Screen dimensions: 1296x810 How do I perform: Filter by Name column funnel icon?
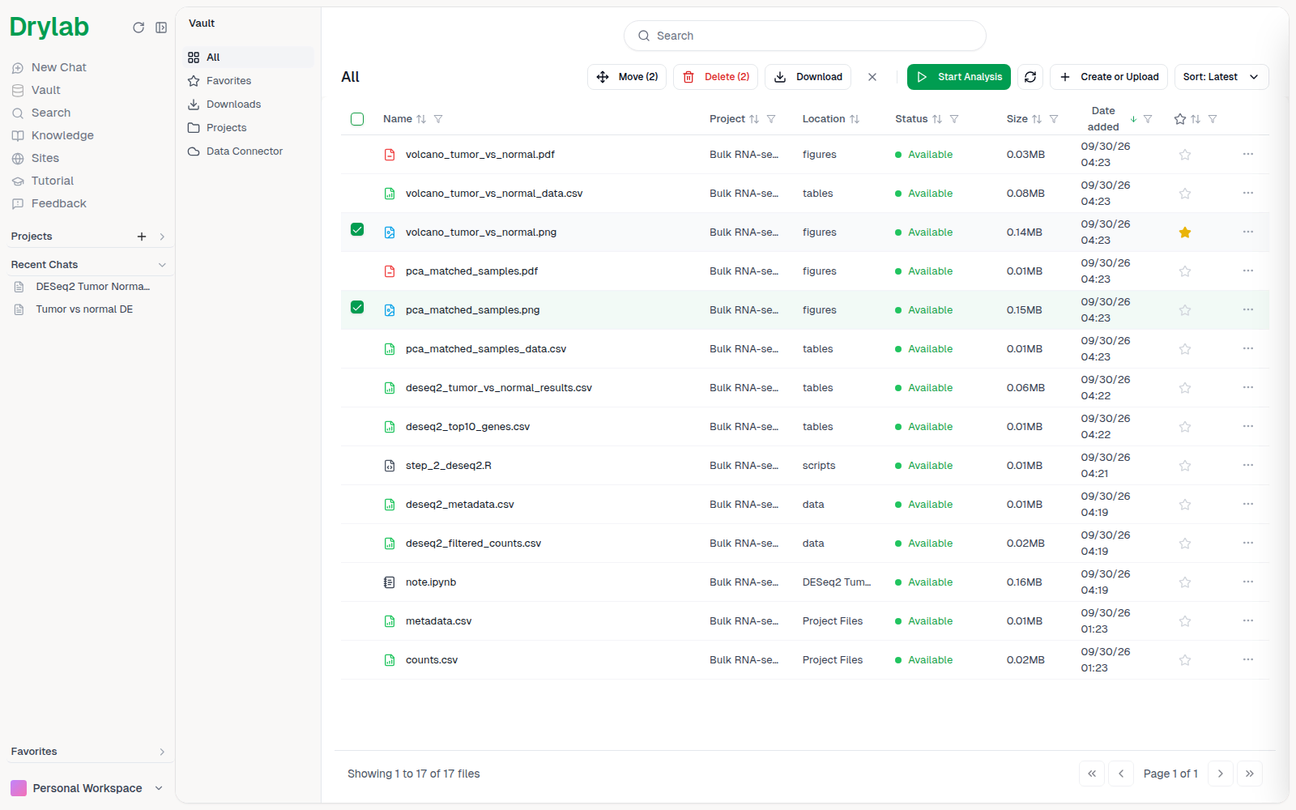(x=438, y=119)
